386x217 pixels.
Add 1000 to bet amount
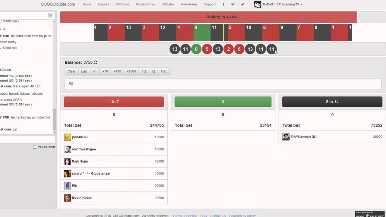coord(131,71)
